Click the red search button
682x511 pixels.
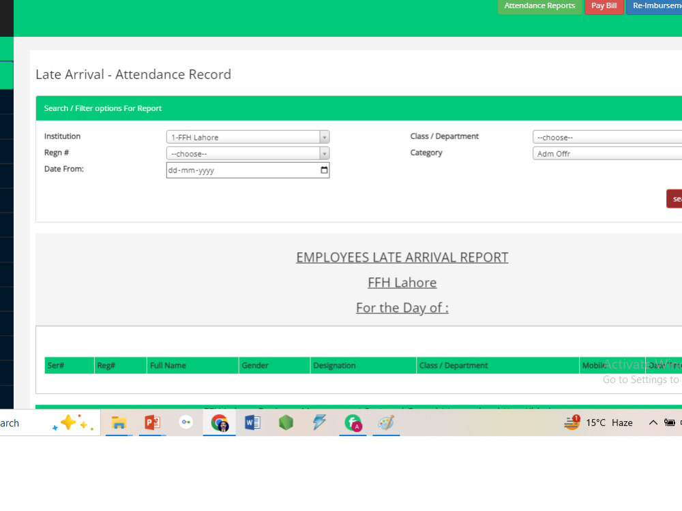[674, 198]
